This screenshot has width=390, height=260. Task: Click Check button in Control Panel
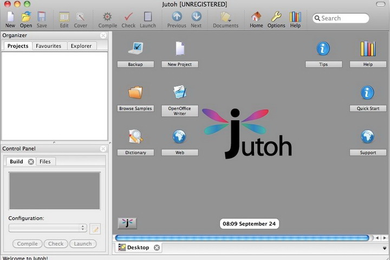pyautogui.click(x=56, y=244)
